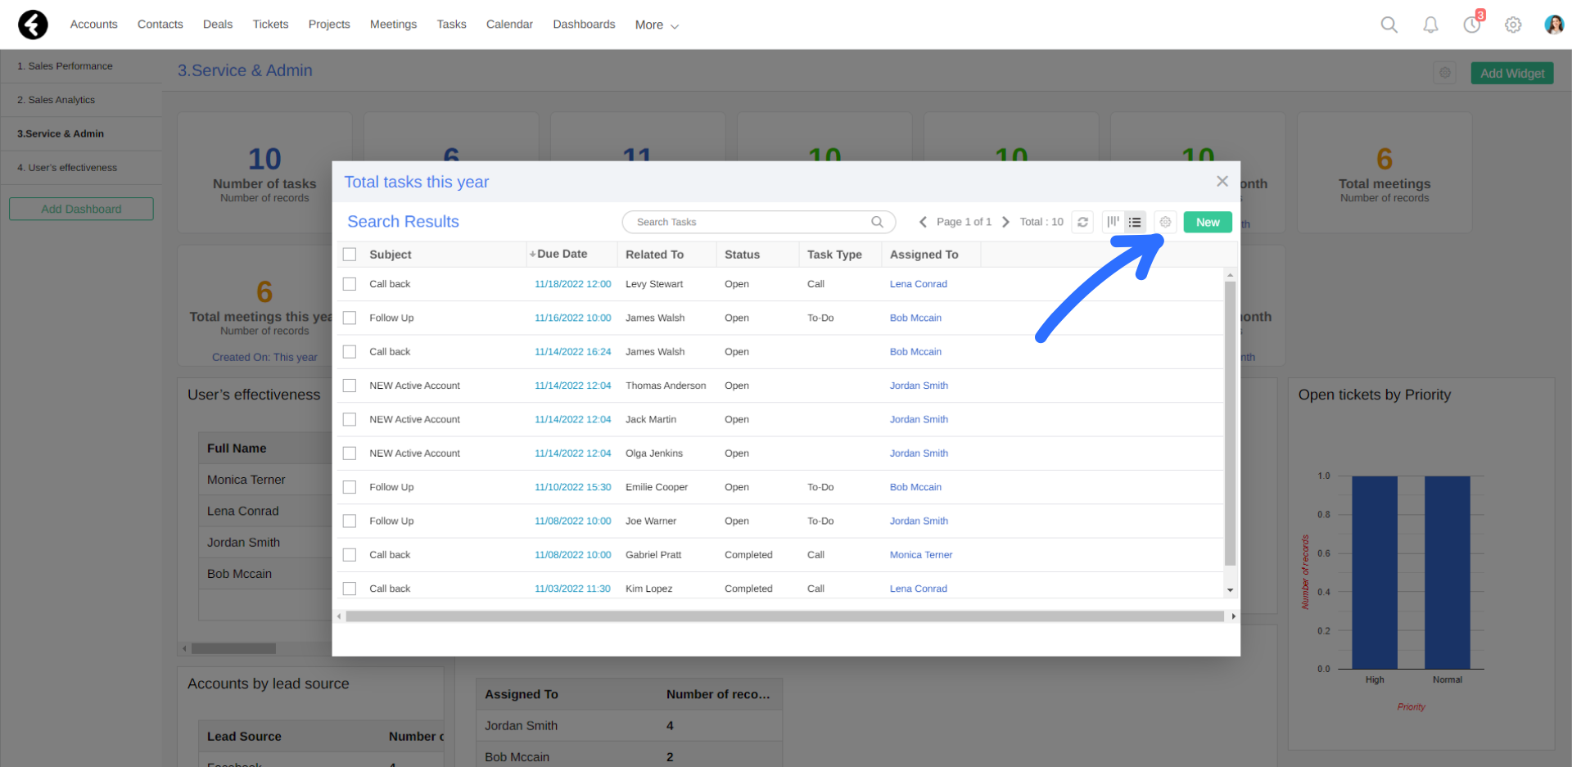Expand the More navigation menu
The image size is (1572, 767).
pos(655,25)
